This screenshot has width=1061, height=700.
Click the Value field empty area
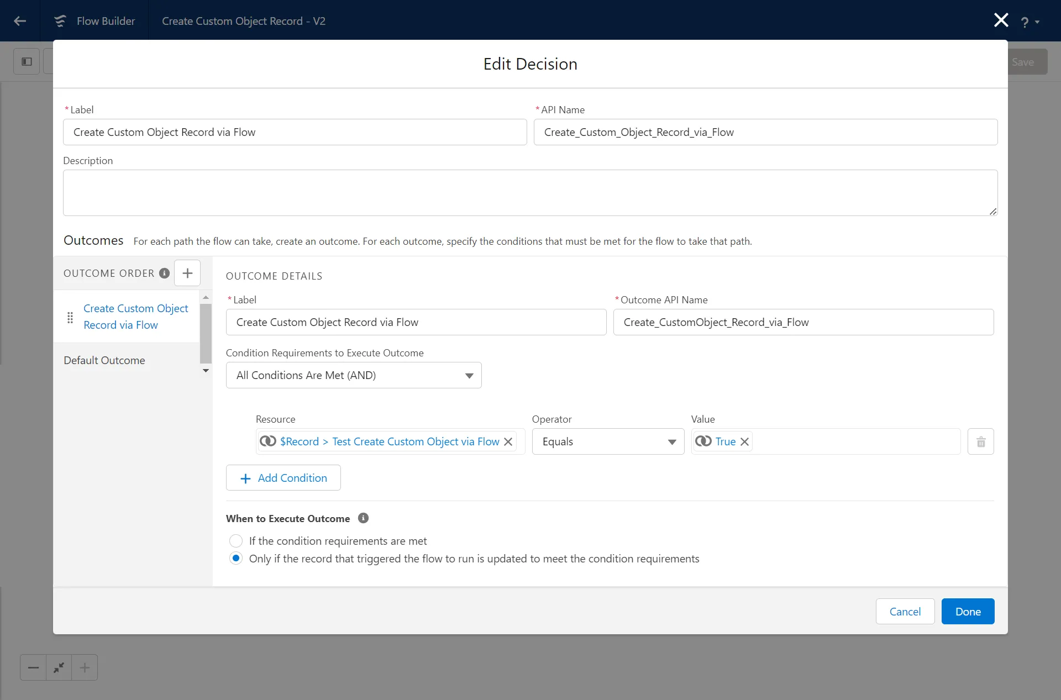coord(855,441)
